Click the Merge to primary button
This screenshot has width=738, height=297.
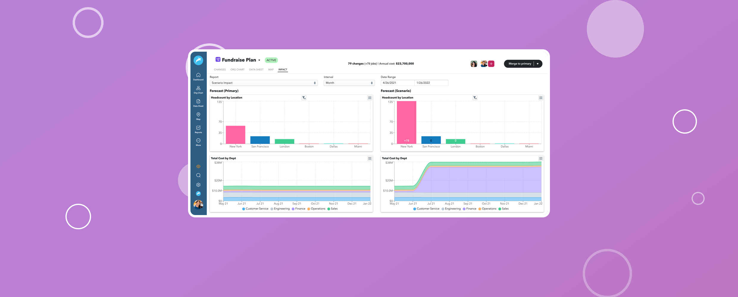[520, 64]
